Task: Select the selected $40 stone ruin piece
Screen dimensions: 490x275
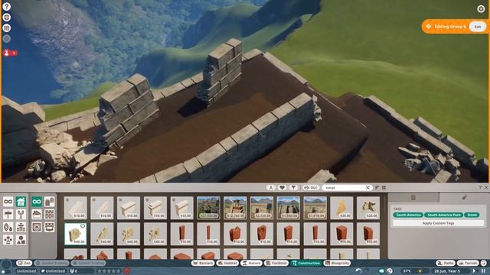Action: tap(76, 234)
